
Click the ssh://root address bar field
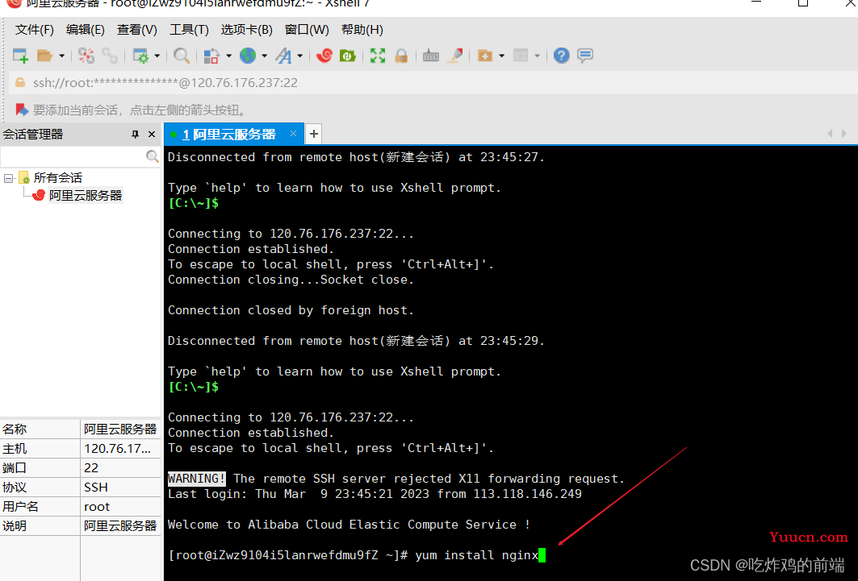click(x=433, y=82)
